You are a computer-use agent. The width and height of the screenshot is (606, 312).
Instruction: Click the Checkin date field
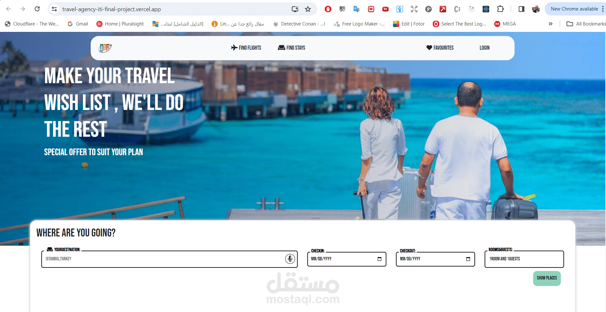tap(347, 259)
